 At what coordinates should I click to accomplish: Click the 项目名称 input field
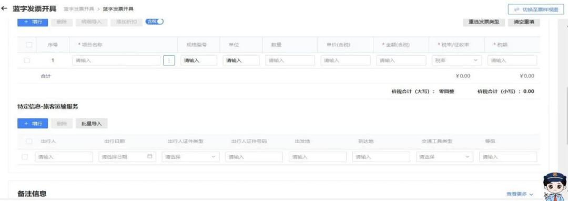coord(116,61)
